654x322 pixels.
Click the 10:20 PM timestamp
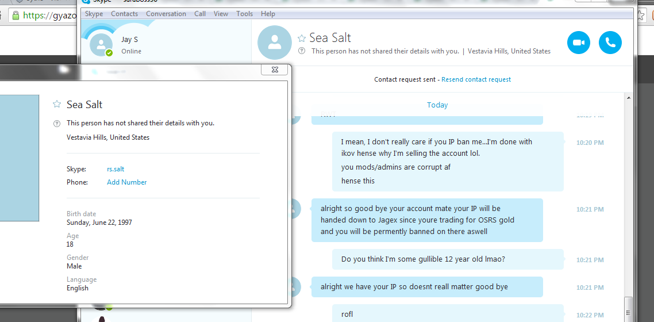590,143
